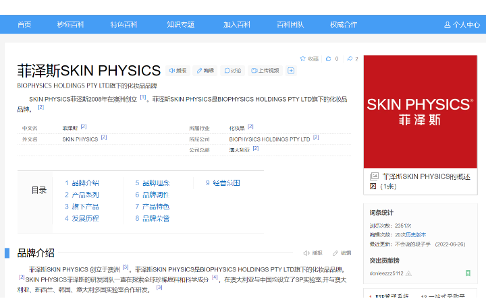Click the plus icon after 上传视频
The image size is (486, 303).
[291, 71]
